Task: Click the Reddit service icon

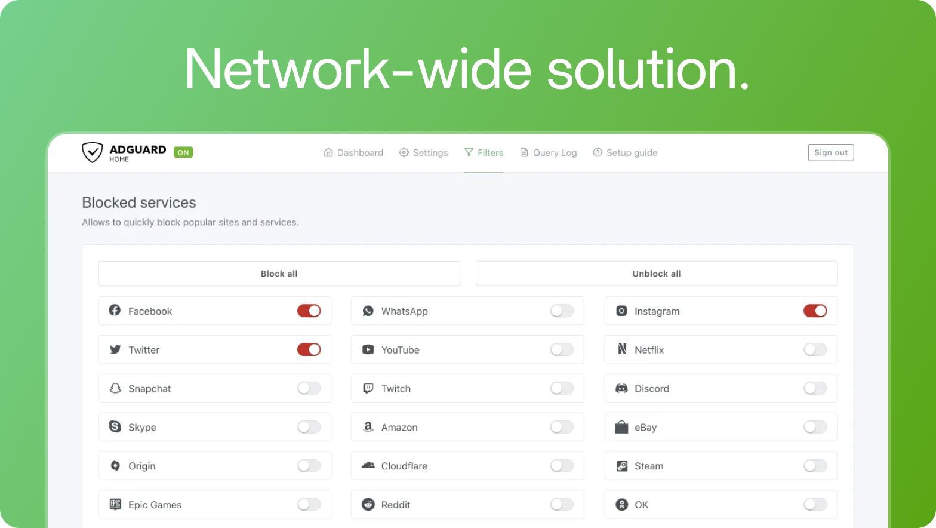Action: [368, 505]
